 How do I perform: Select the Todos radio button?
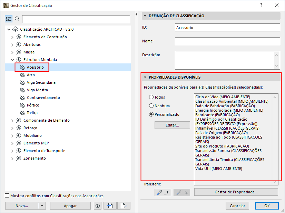(151, 97)
